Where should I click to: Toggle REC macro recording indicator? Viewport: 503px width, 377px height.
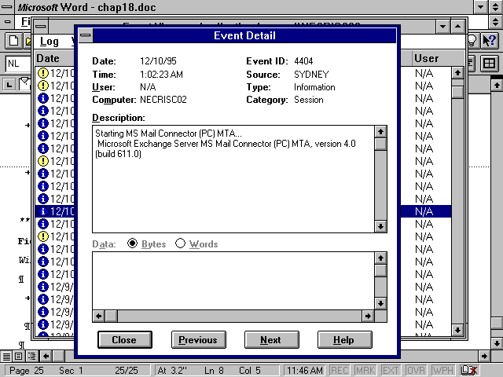pyautogui.click(x=340, y=371)
